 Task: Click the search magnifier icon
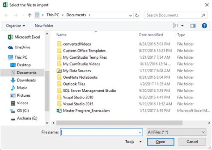(x=203, y=15)
